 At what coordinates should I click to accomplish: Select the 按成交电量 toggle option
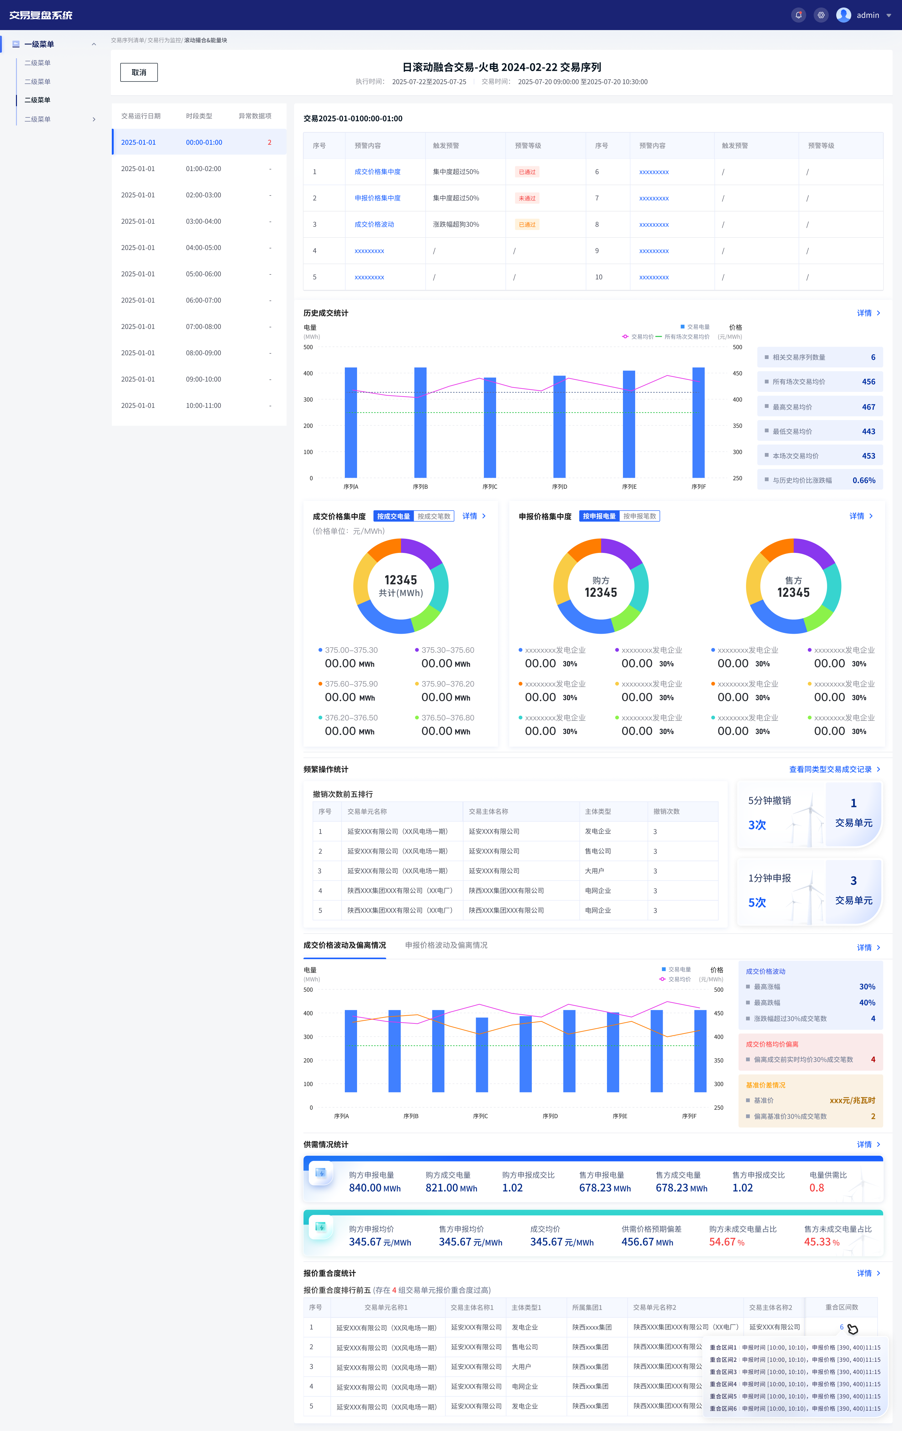click(393, 517)
